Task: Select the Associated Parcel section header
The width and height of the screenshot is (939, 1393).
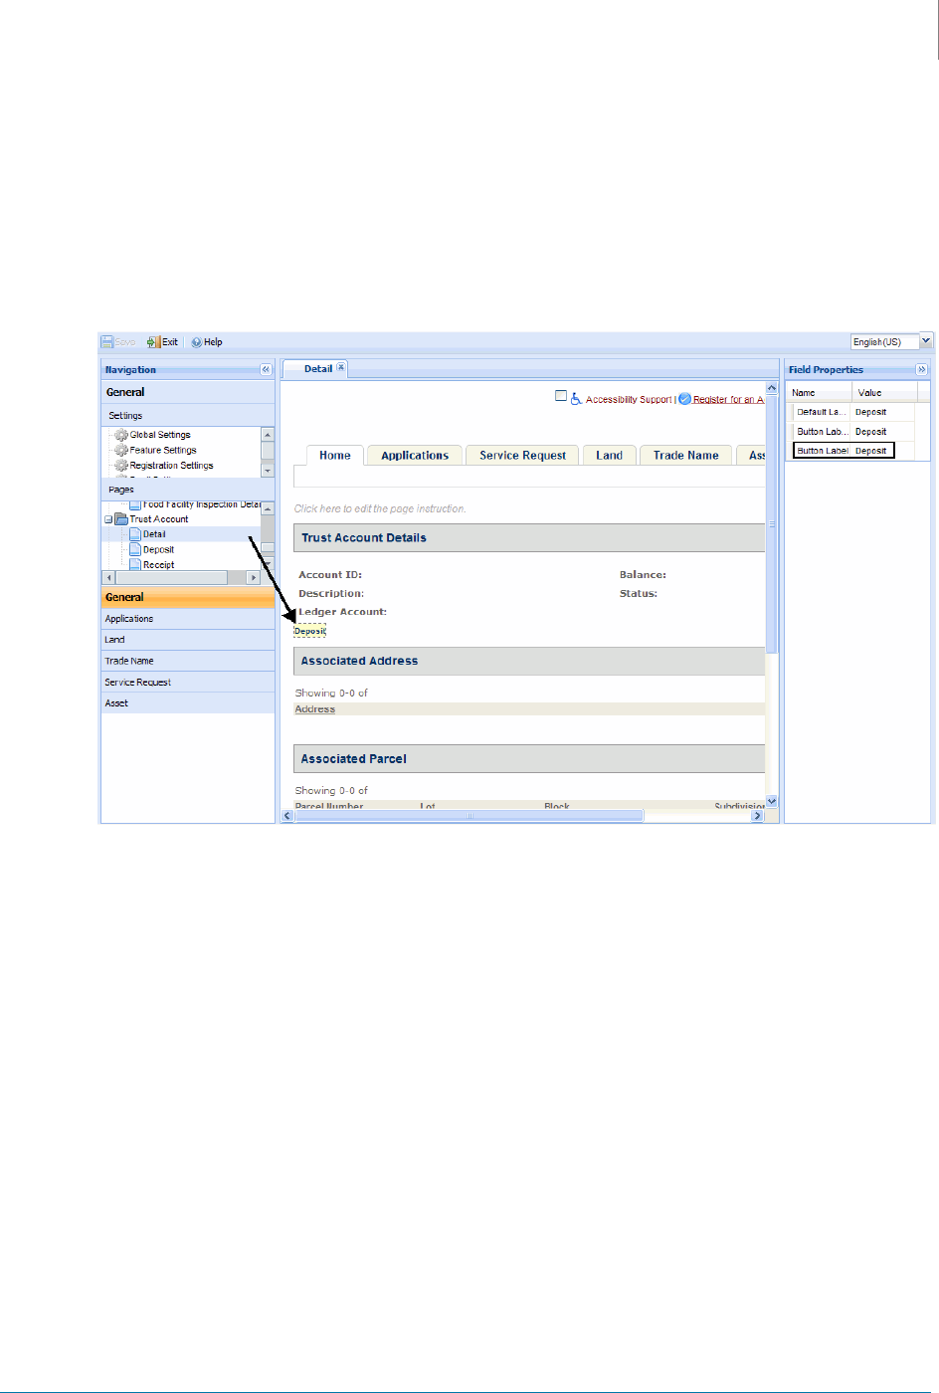Action: click(x=529, y=758)
